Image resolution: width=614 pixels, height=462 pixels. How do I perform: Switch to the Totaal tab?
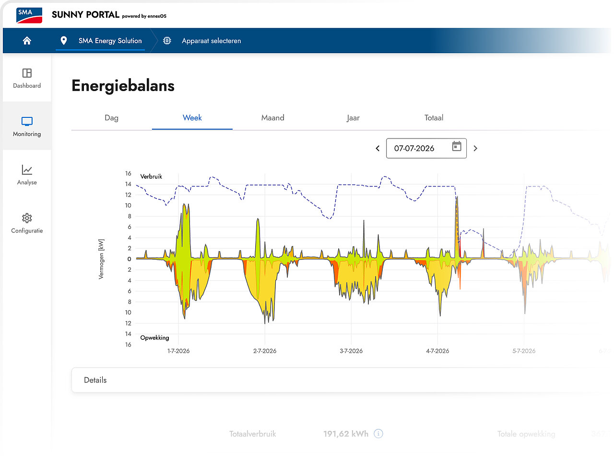click(434, 118)
